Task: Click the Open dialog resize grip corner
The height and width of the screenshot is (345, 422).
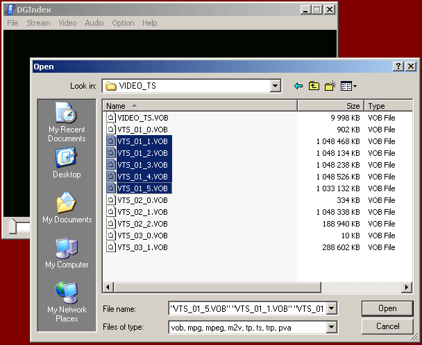Action: click(x=413, y=337)
